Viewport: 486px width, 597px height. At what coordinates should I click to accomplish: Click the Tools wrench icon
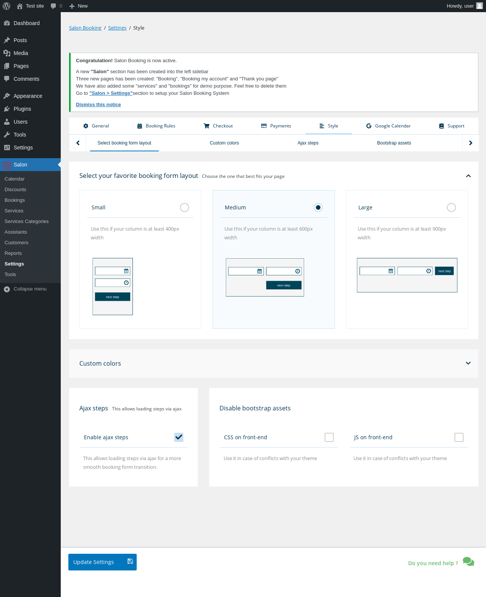(7, 135)
